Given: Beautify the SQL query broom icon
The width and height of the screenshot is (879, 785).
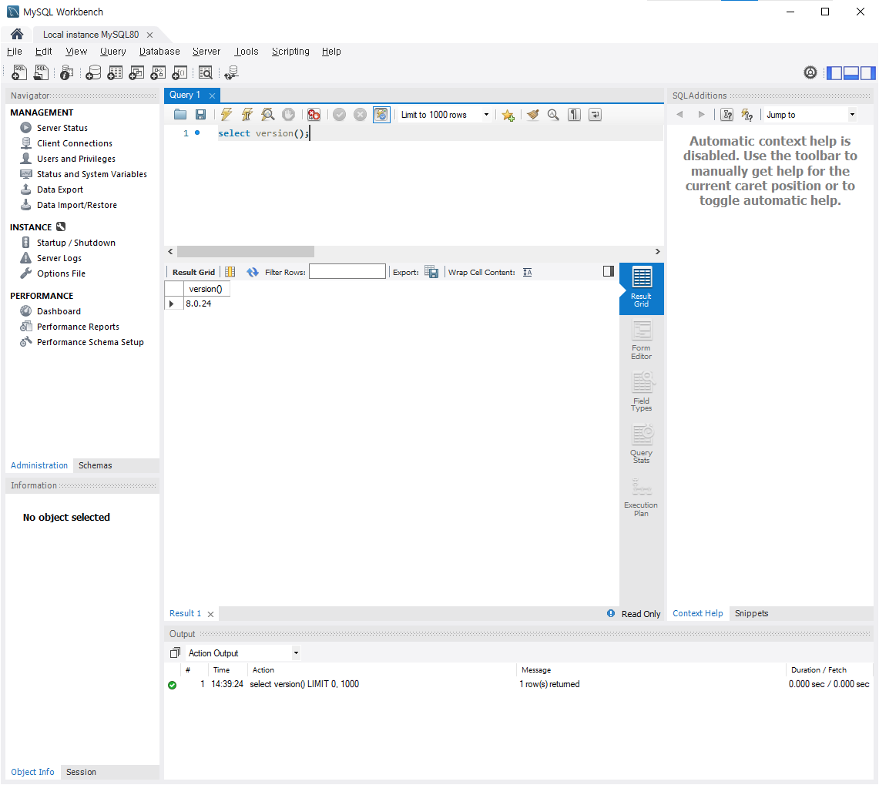Looking at the screenshot, I should point(532,114).
